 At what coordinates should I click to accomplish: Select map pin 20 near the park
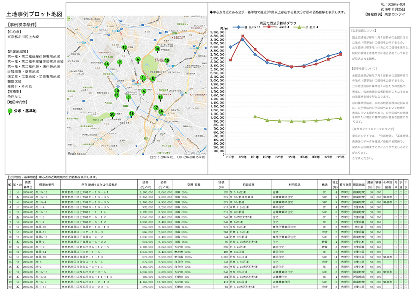pyautogui.click(x=112, y=114)
